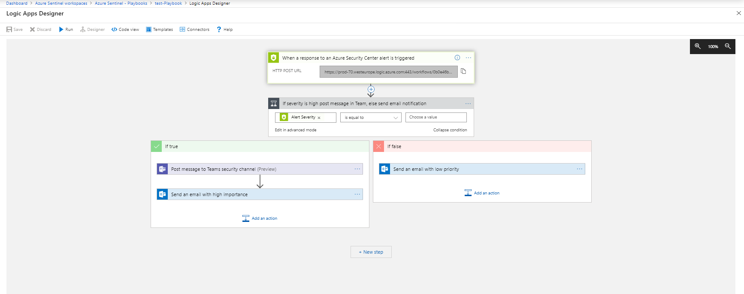Click the Outlook icon on low priority email
The image size is (744, 294).
click(x=384, y=169)
